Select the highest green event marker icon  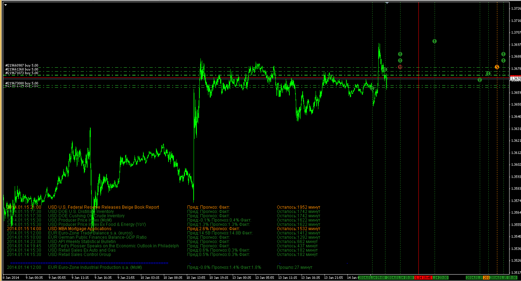click(x=434, y=41)
